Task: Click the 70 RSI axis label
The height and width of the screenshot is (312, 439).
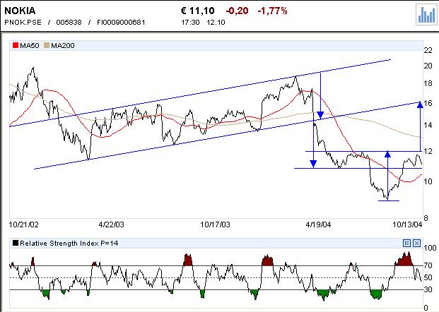Action: click(428, 265)
